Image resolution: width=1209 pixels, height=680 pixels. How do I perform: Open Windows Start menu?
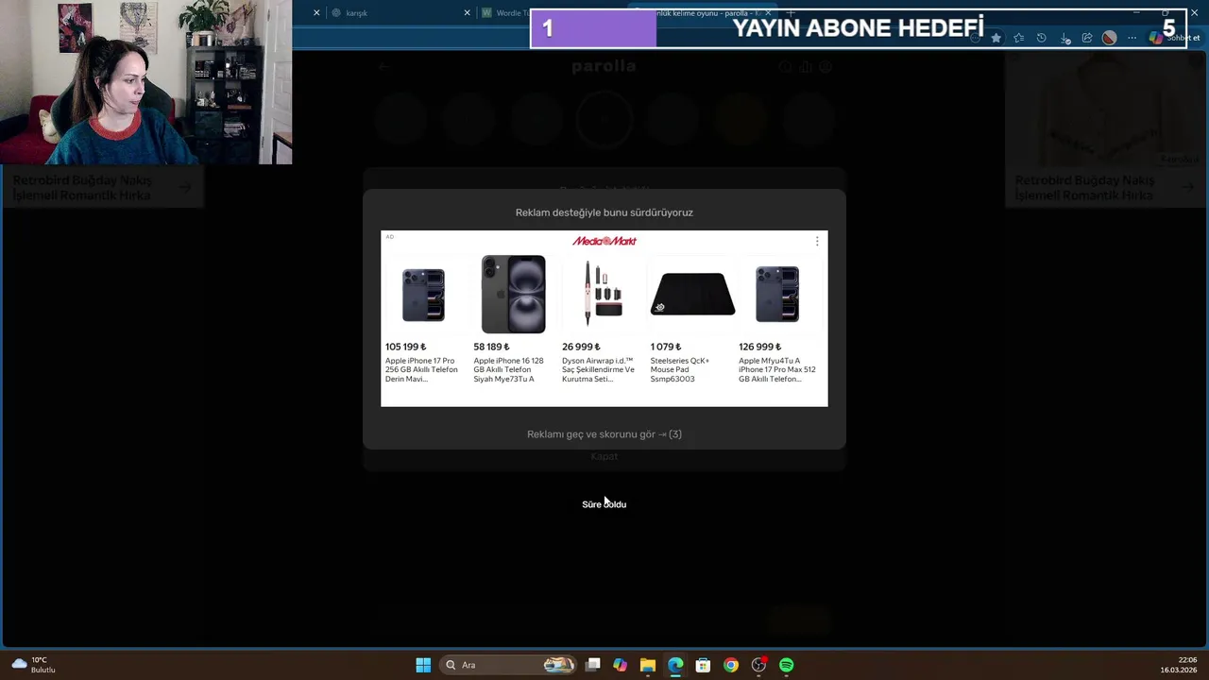click(x=423, y=665)
